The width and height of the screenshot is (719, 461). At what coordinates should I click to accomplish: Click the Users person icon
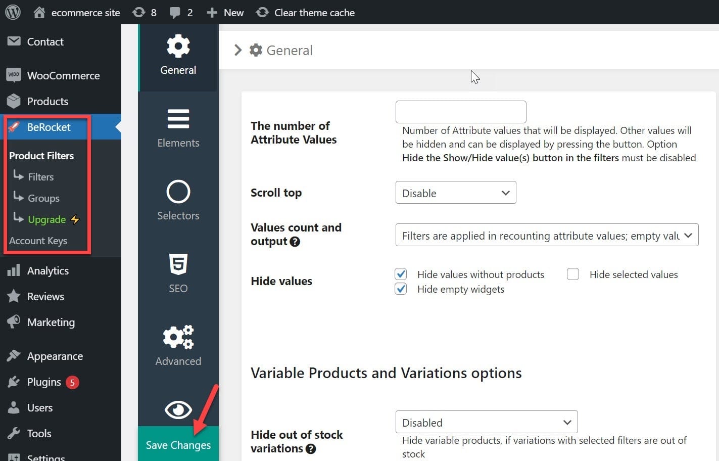coord(14,407)
